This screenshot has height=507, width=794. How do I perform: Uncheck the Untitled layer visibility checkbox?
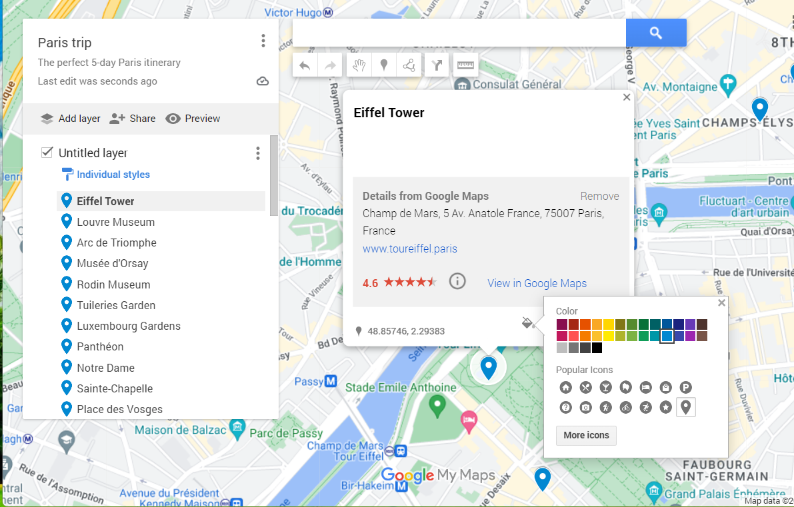pos(47,152)
